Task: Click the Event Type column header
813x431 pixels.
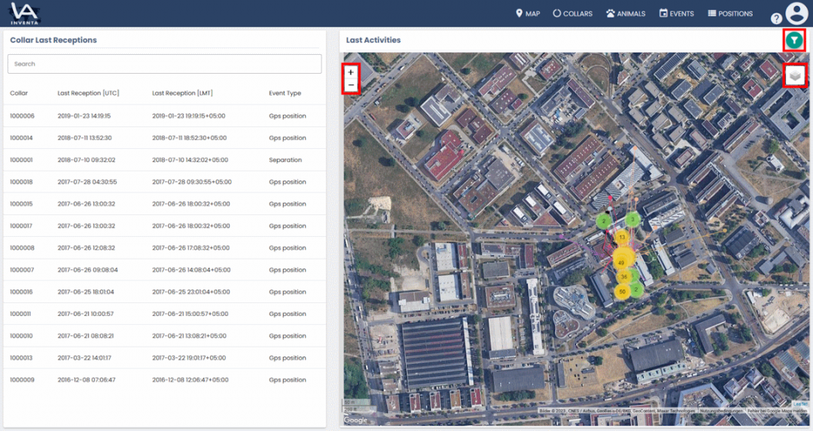Action: 285,93
